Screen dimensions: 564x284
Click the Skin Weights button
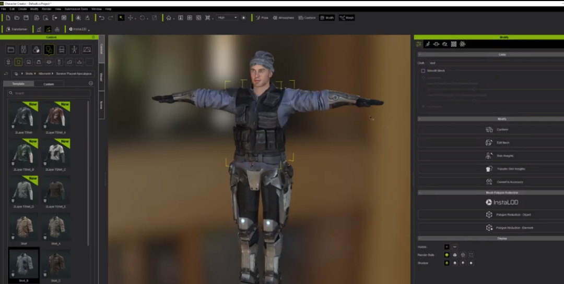(x=490, y=156)
